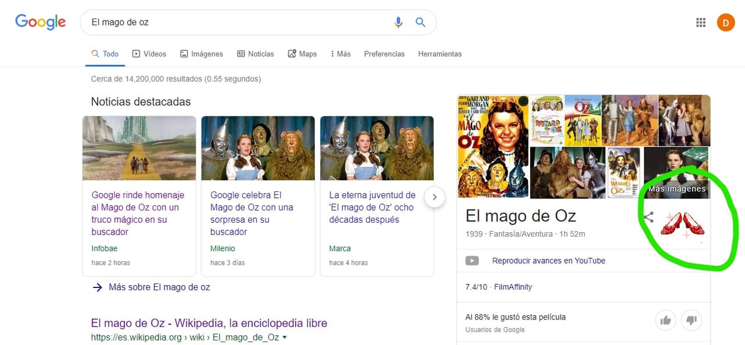Click the share icon beside the movie title
745x345 pixels.
648,218
